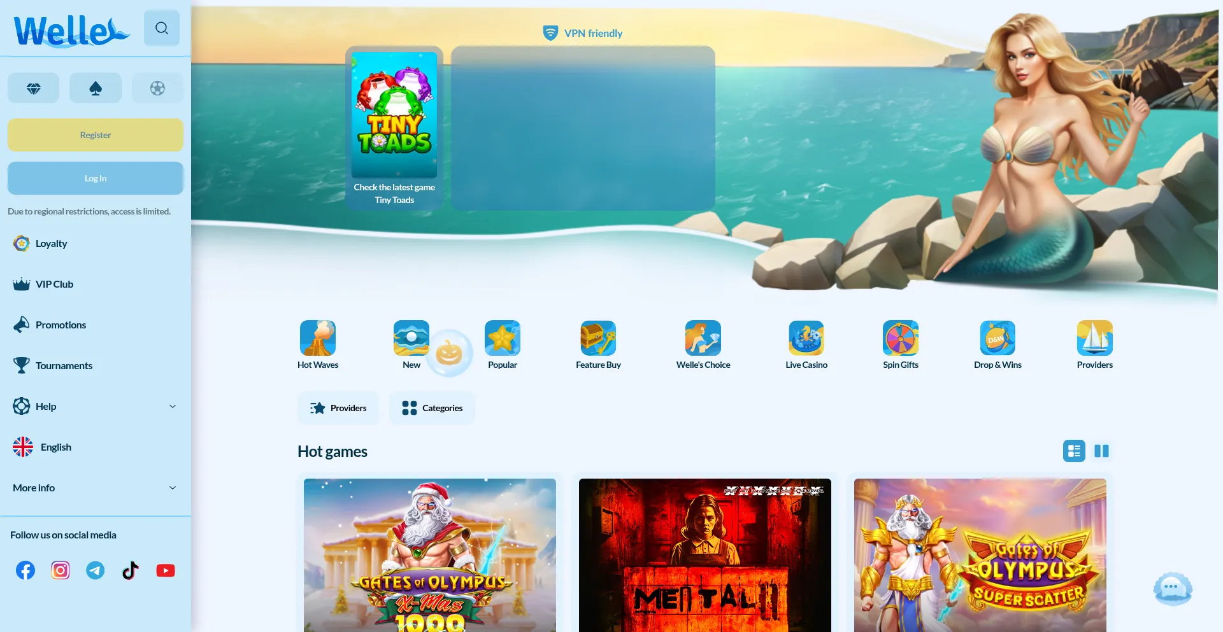Open the Telegram channel

96,570
